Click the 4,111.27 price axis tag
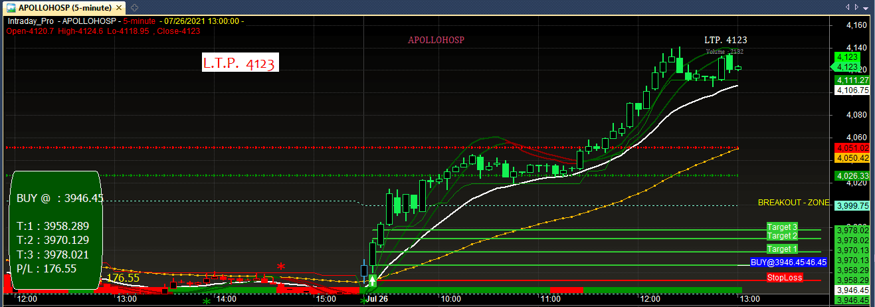This screenshot has height=307, width=875. tap(852, 80)
